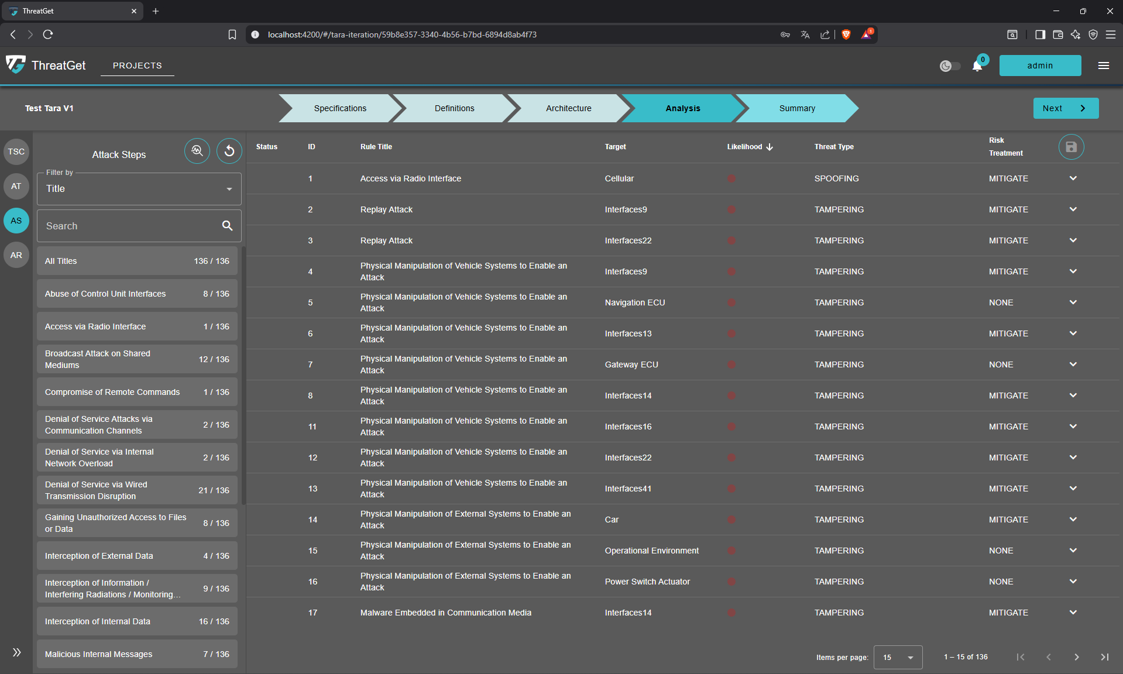The width and height of the screenshot is (1123, 674).
Task: Open the hamburger menu next to admin
Action: tap(1104, 66)
